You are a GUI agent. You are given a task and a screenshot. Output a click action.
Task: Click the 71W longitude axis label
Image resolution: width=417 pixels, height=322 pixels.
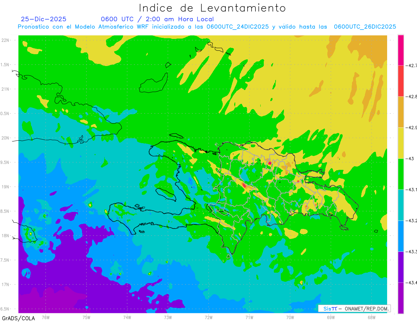249,317
